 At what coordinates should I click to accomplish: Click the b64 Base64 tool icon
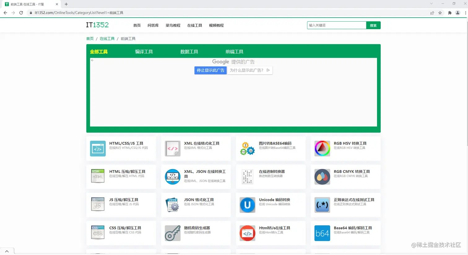coord(322,233)
